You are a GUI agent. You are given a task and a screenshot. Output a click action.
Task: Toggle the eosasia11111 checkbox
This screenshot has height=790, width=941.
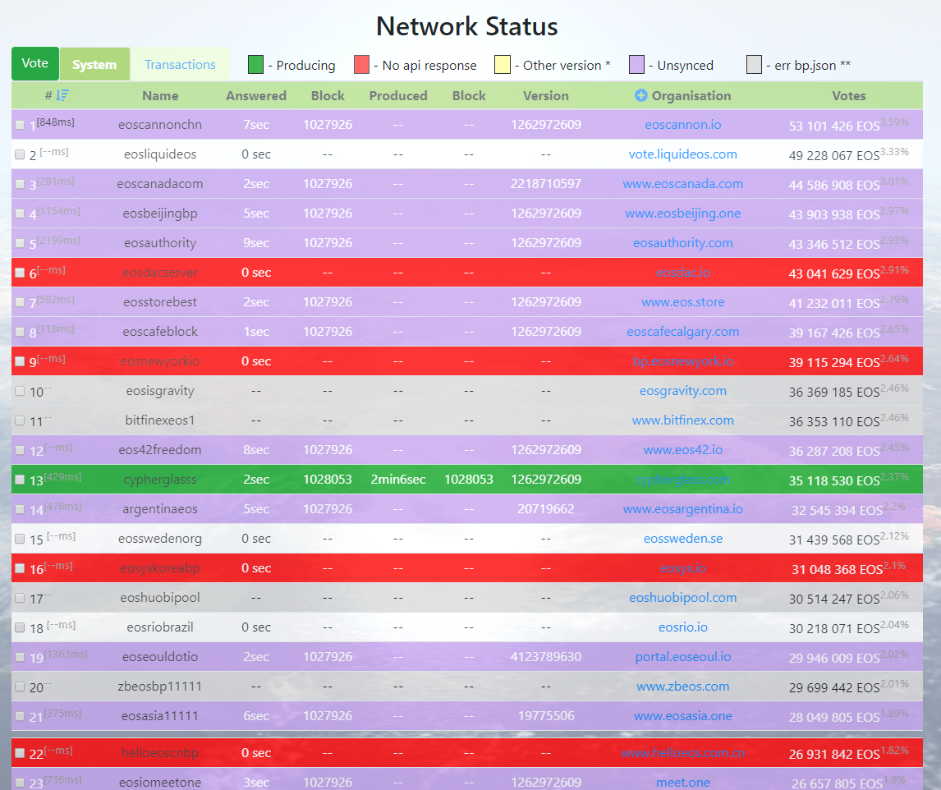pyautogui.click(x=20, y=716)
